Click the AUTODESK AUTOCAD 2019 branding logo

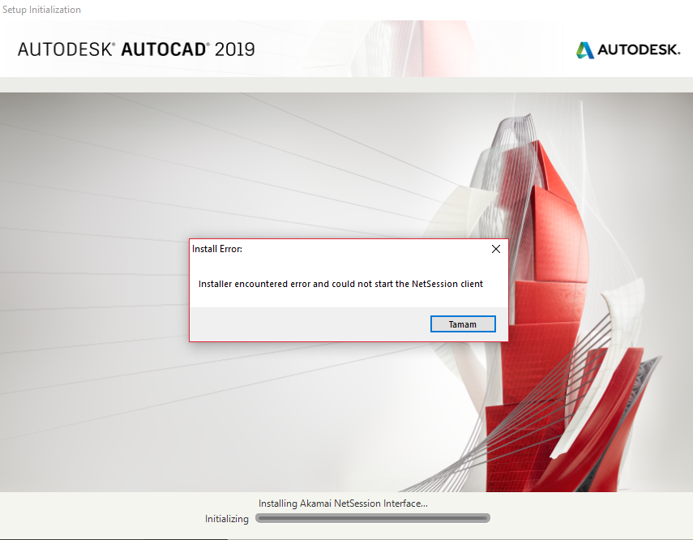pyautogui.click(x=135, y=48)
